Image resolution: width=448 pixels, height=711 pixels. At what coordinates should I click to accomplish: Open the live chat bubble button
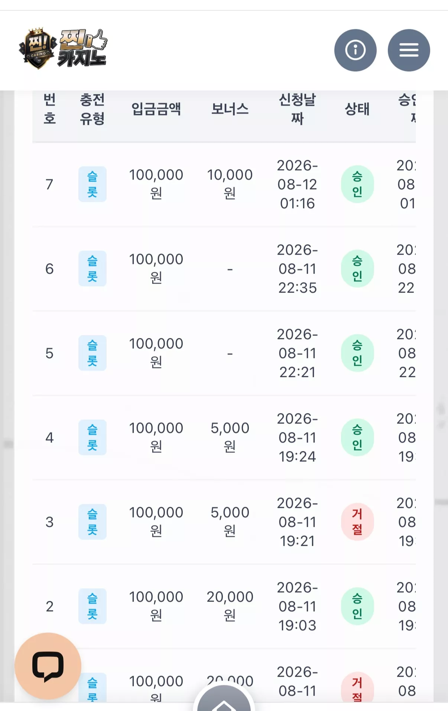[48, 666]
